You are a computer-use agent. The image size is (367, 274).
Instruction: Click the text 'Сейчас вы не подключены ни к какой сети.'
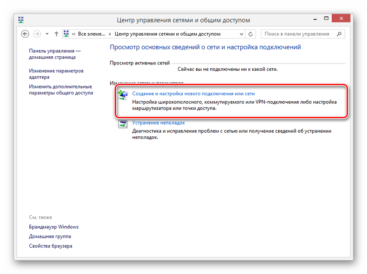click(228, 69)
